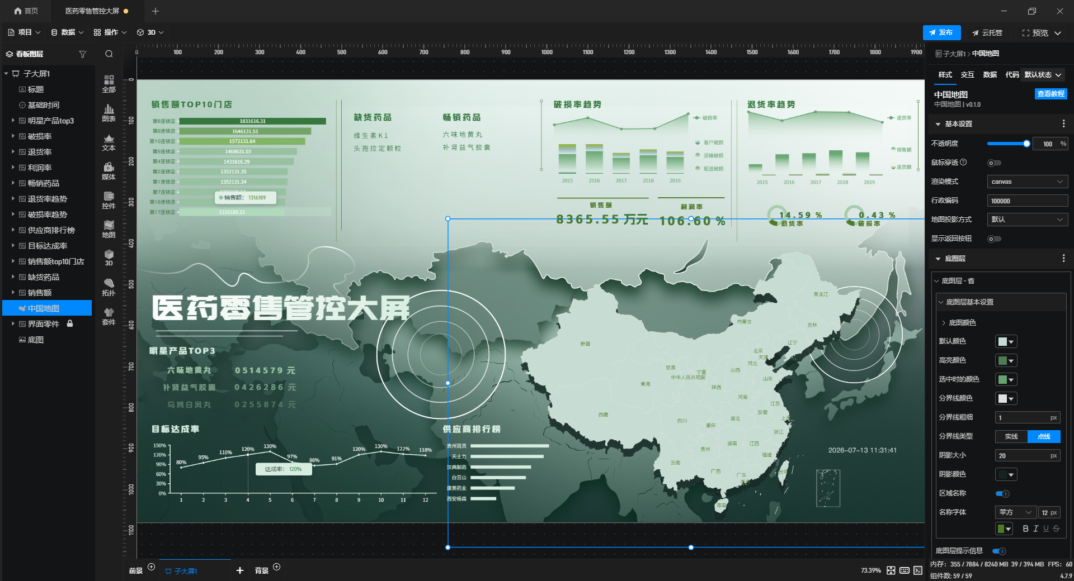
Task: Open the 拓扑 topology components icon
Action: [109, 287]
